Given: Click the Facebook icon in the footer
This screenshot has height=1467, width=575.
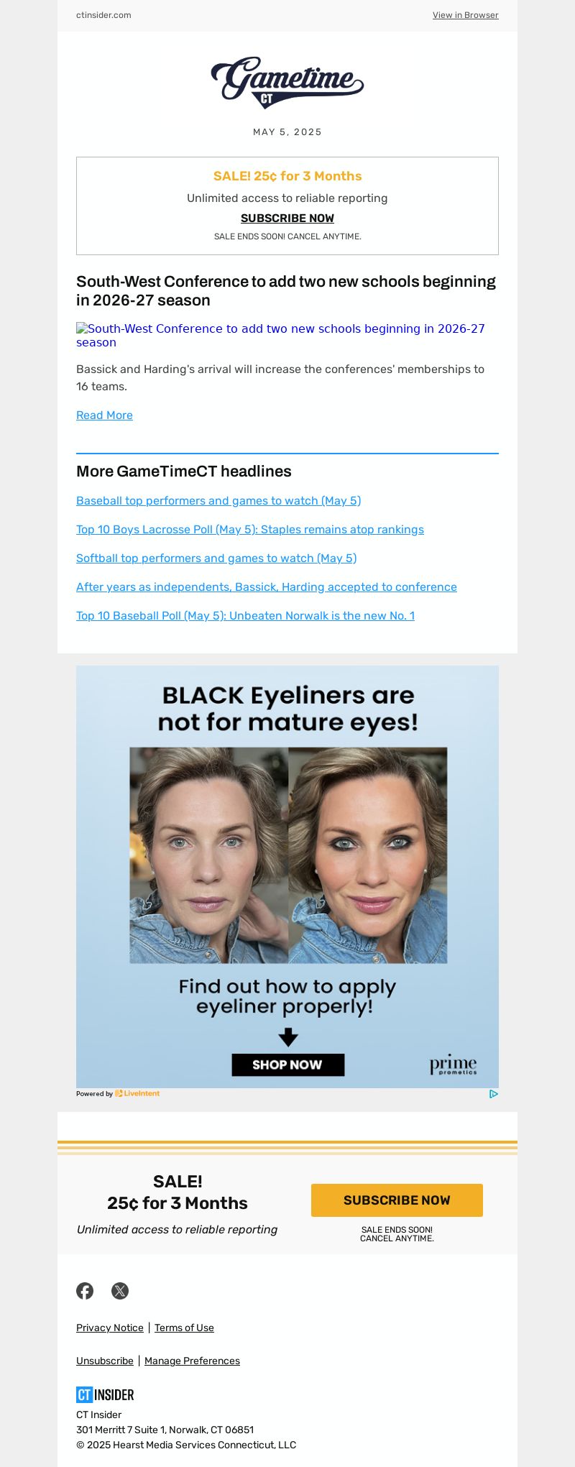Looking at the screenshot, I should point(85,1291).
